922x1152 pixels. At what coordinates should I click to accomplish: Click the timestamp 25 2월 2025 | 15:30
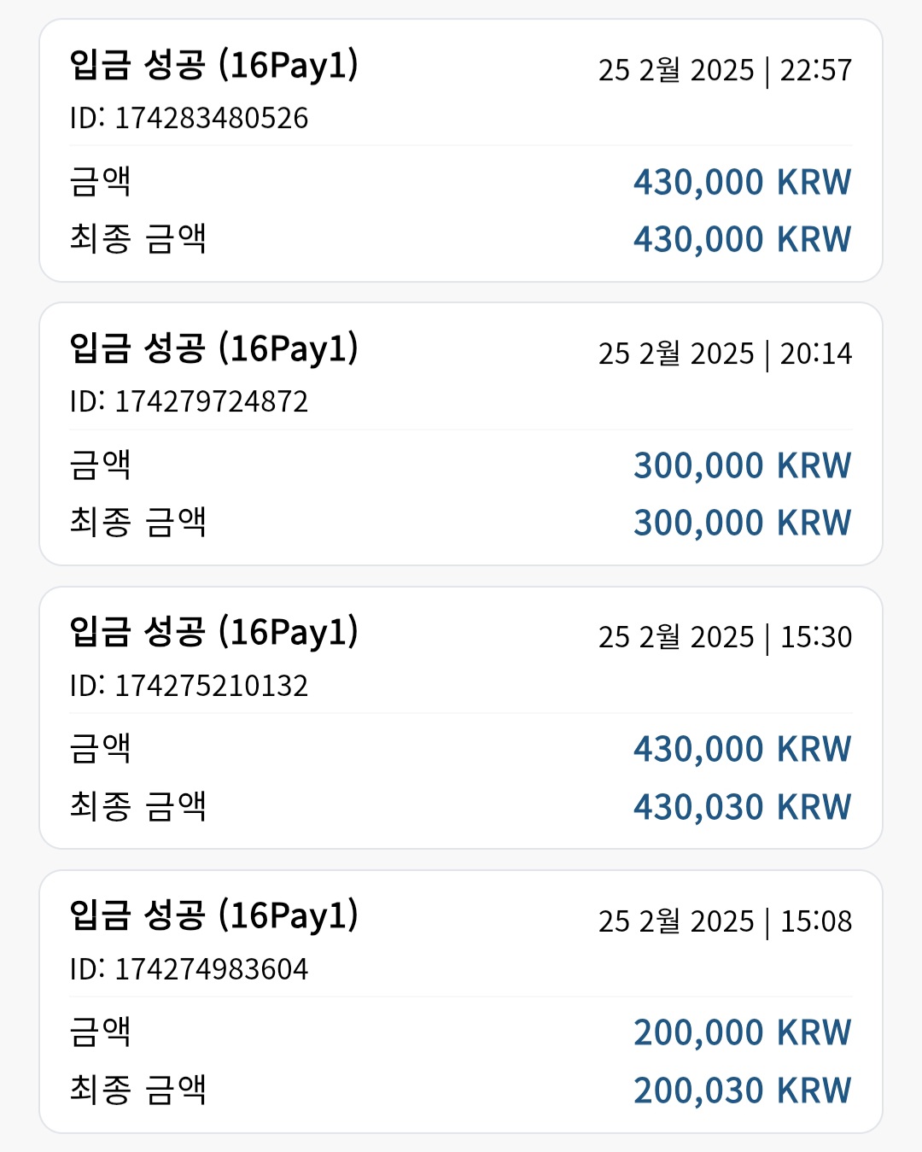coord(725,637)
